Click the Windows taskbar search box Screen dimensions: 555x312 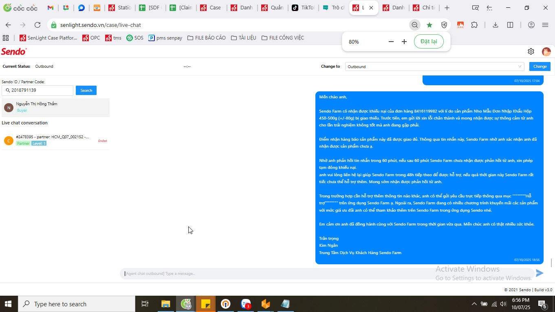pos(77,304)
